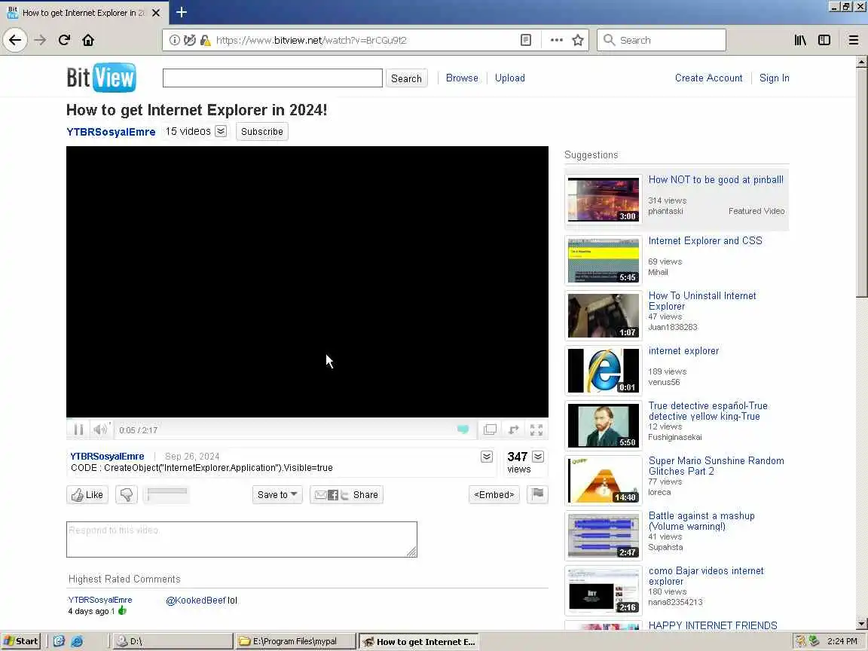Open the Save to dropdown

coord(277,495)
